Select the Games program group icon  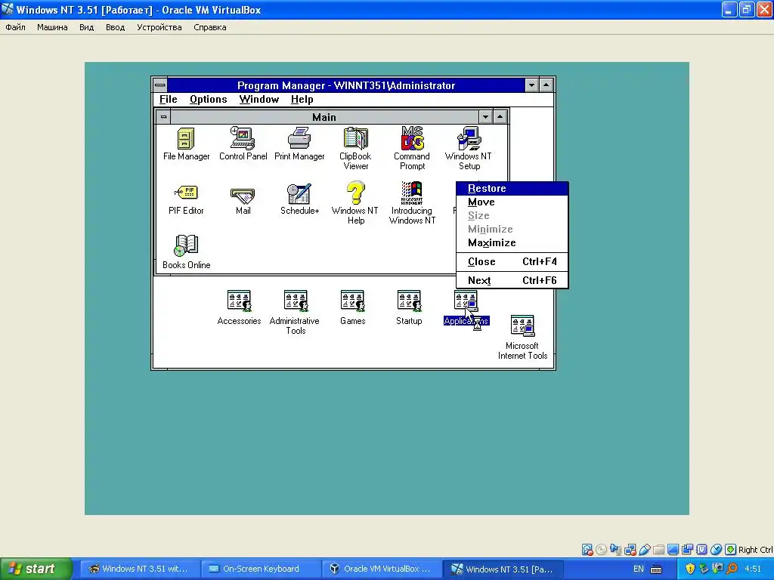[352, 301]
